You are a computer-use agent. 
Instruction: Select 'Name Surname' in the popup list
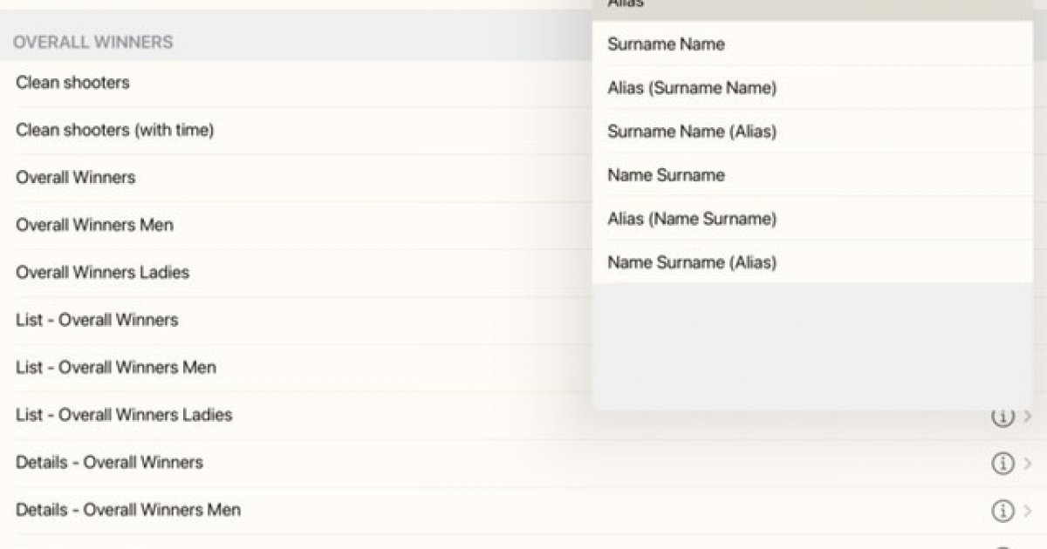pyautogui.click(x=666, y=175)
